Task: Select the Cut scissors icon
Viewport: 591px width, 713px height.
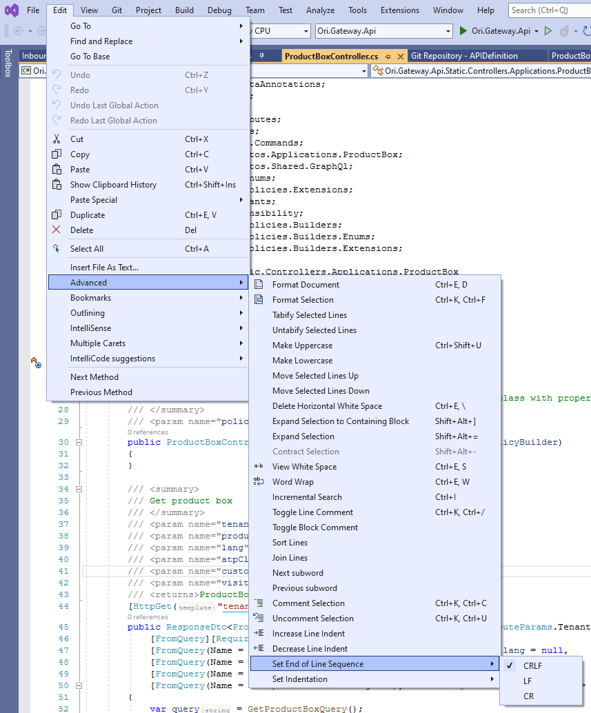Action: pyautogui.click(x=57, y=139)
